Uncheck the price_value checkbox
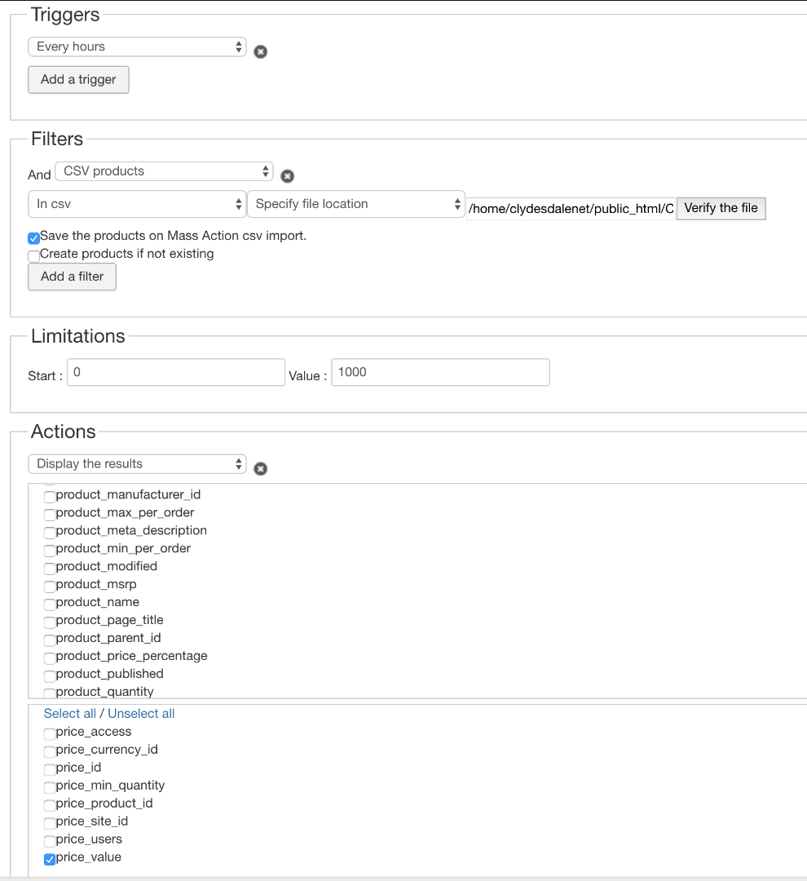Image resolution: width=807 pixels, height=881 pixels. [50, 859]
